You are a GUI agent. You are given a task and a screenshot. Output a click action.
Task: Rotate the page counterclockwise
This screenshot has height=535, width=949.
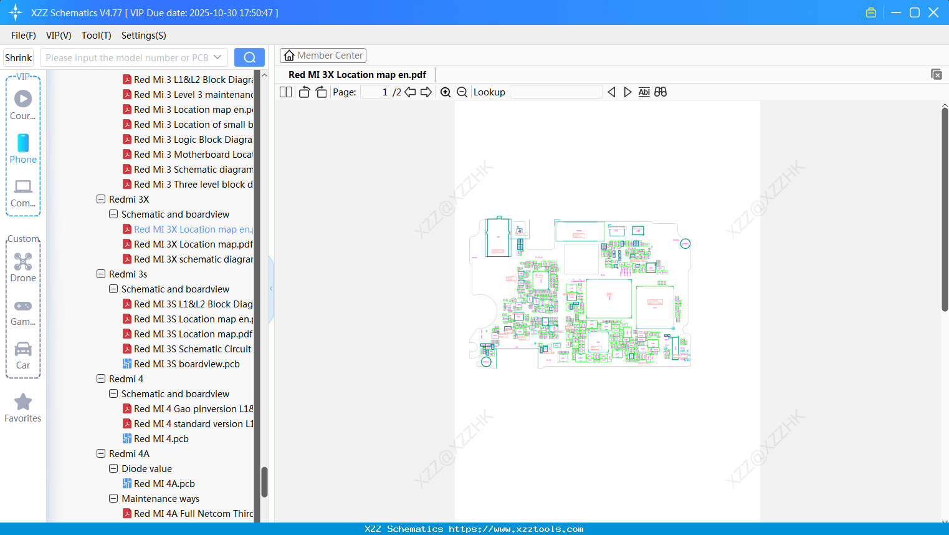tap(304, 92)
